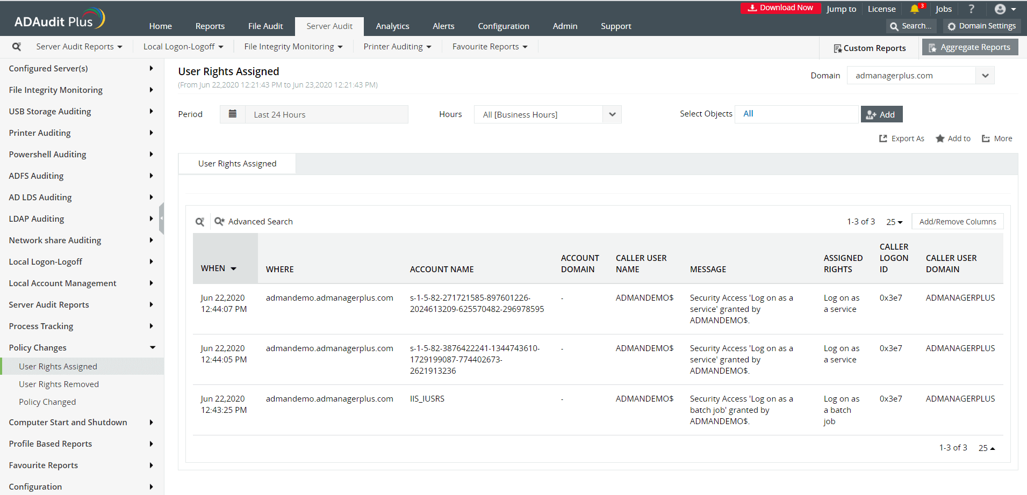Viewport: 1027px width, 495px height.
Task: Click the user account icon
Action: (1001, 9)
